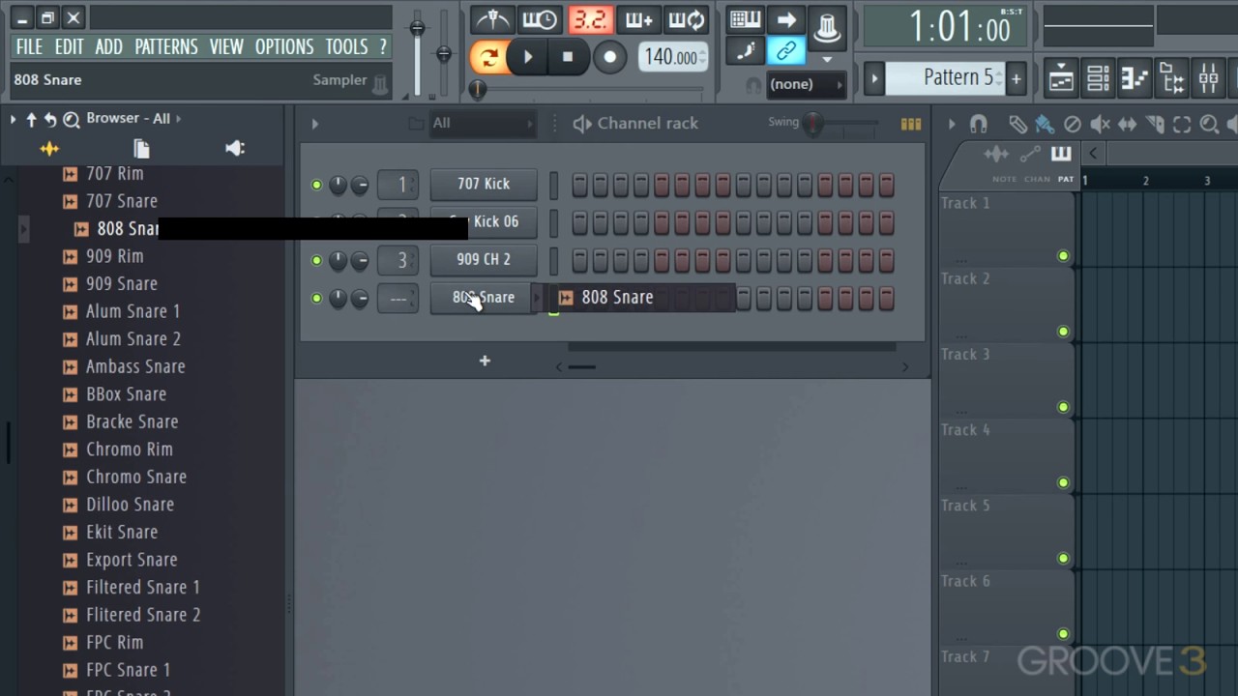The height and width of the screenshot is (696, 1238).
Task: Open the VIEW menu
Action: click(x=226, y=46)
